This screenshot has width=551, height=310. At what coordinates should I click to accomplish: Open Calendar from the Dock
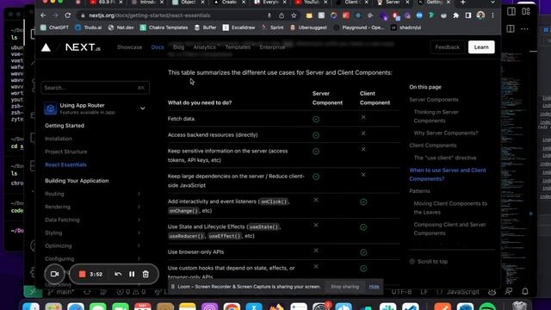[143, 307]
